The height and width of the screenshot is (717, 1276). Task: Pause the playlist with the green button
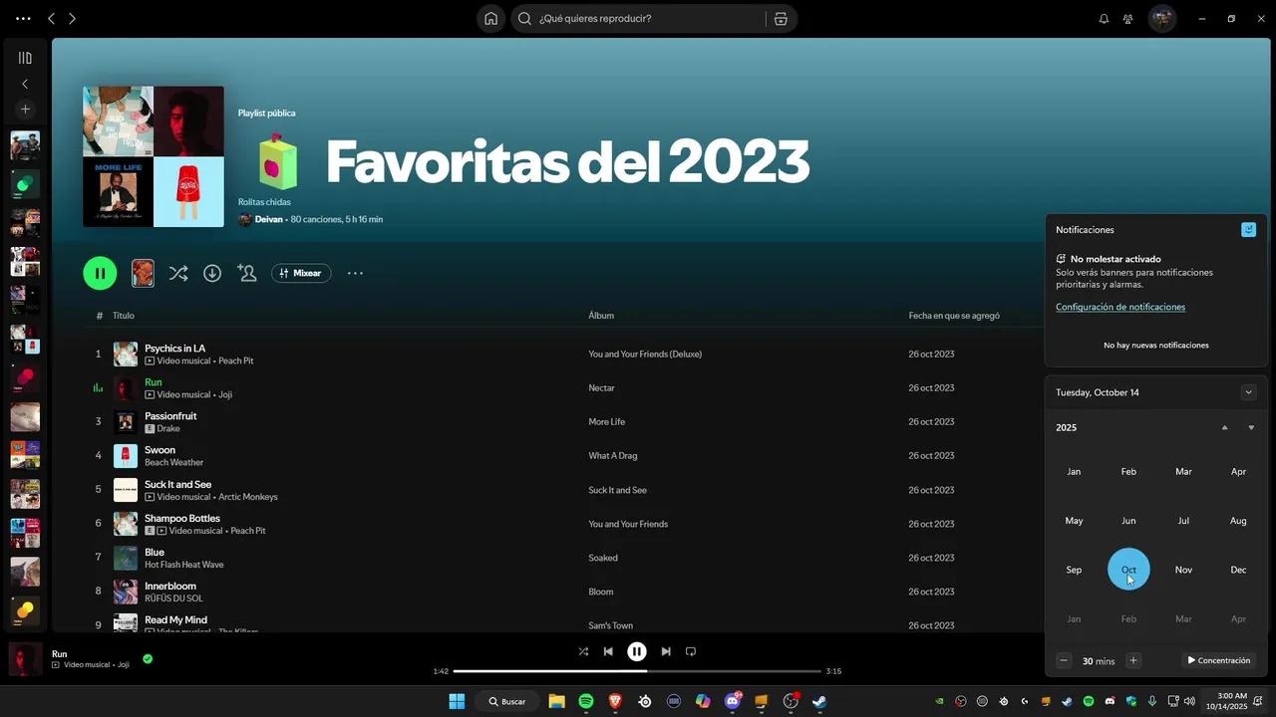point(100,273)
